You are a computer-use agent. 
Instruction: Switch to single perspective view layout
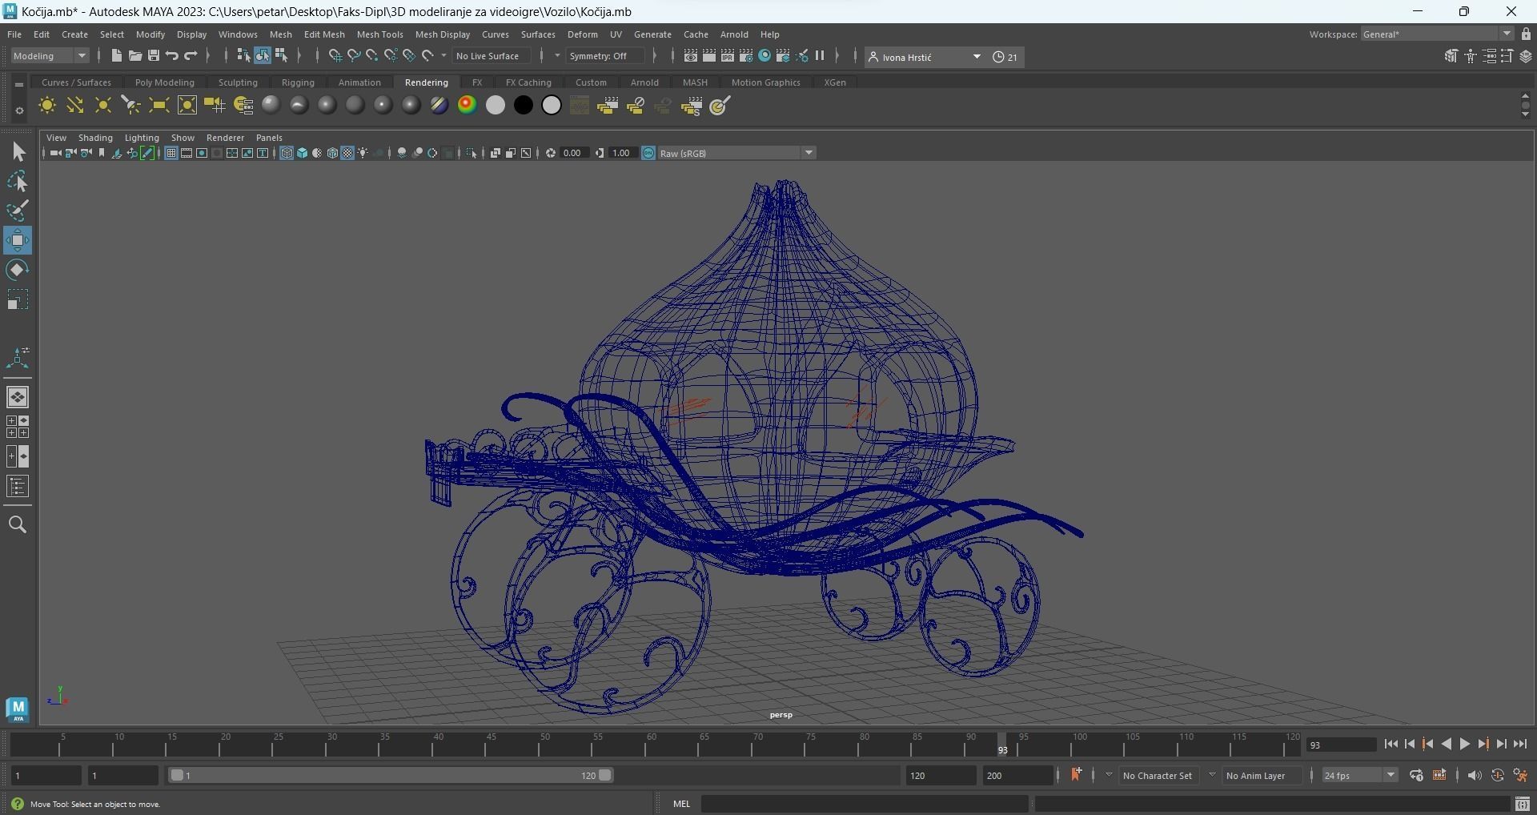pos(18,397)
